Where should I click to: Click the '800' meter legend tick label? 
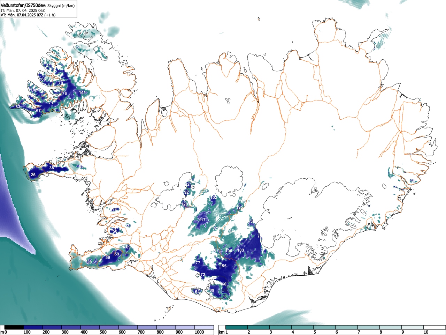click(x=160, y=332)
